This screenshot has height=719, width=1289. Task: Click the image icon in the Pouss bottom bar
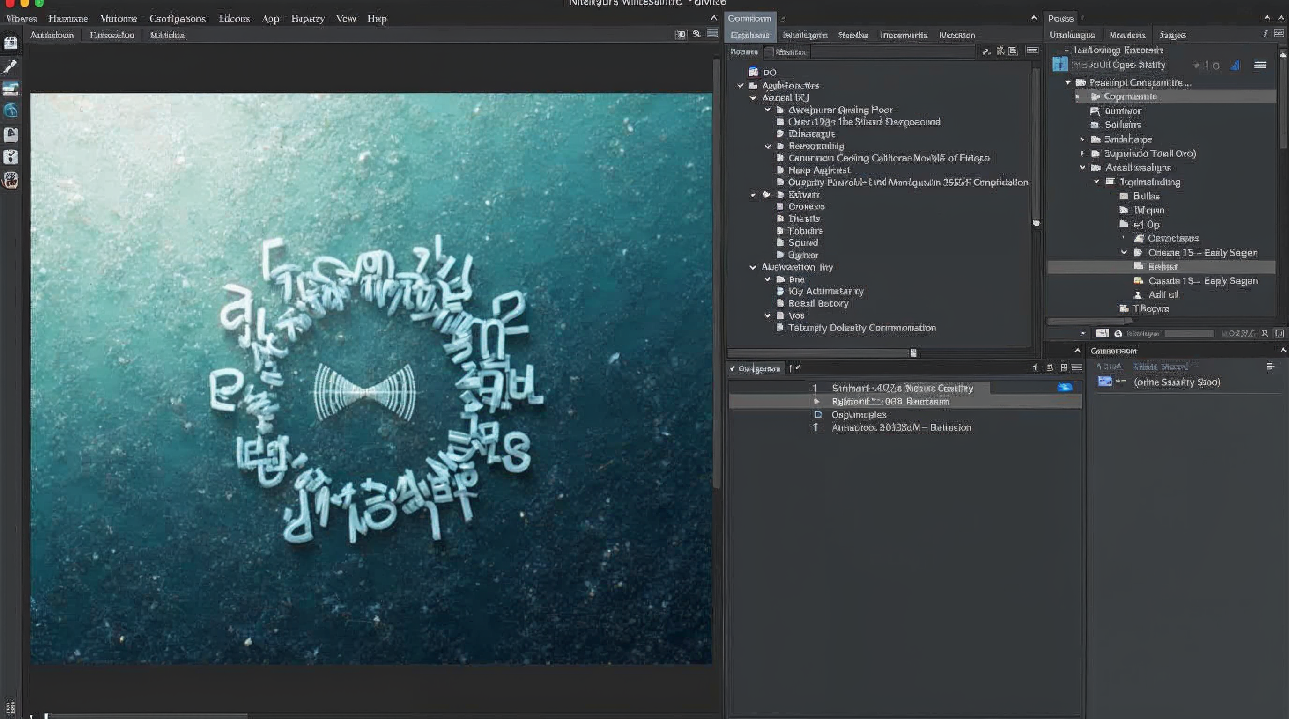click(1102, 333)
